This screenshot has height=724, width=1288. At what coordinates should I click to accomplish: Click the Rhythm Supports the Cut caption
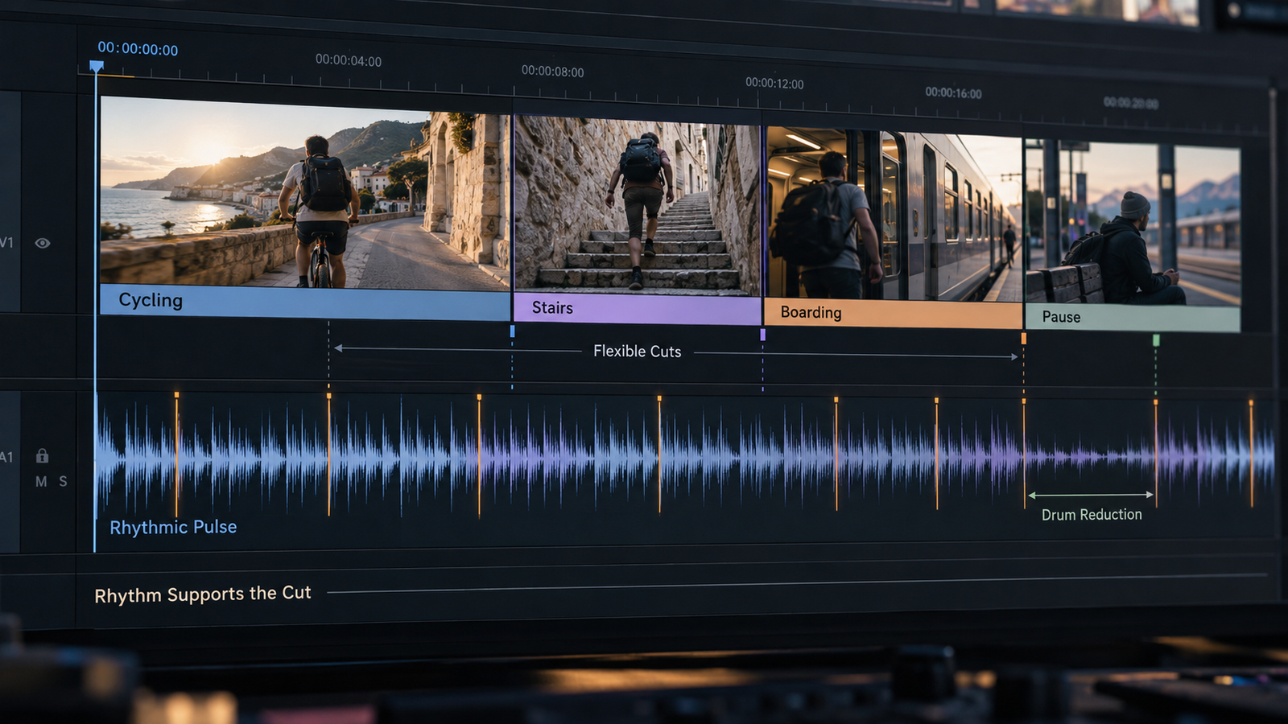coord(203,594)
